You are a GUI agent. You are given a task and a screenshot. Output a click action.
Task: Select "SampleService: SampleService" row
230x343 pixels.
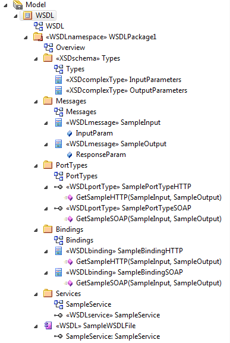point(113,336)
